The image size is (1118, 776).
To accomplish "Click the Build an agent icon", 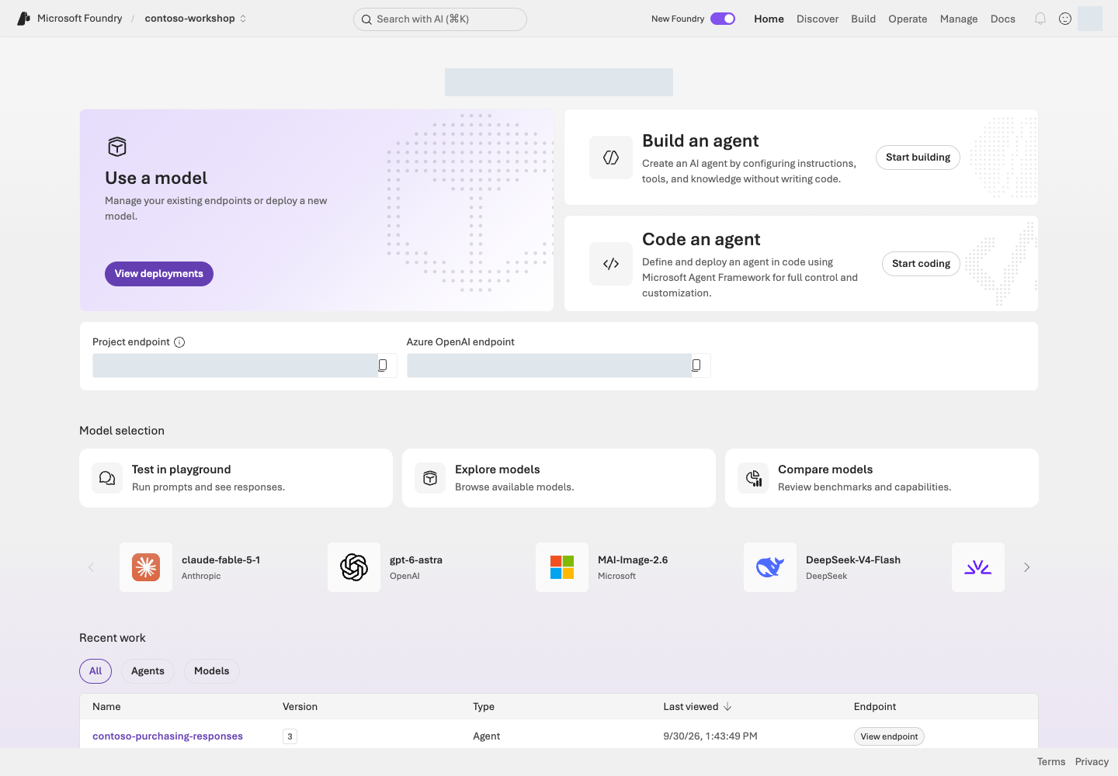I will click(x=611, y=158).
